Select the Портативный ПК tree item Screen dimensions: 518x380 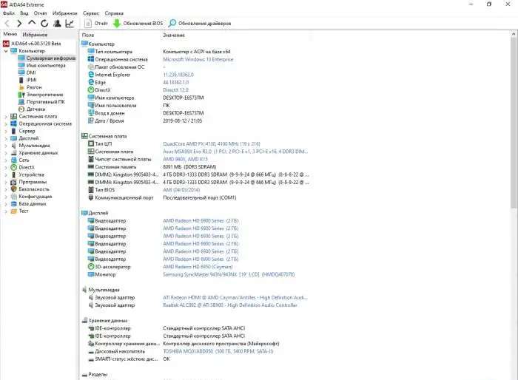coord(46,102)
